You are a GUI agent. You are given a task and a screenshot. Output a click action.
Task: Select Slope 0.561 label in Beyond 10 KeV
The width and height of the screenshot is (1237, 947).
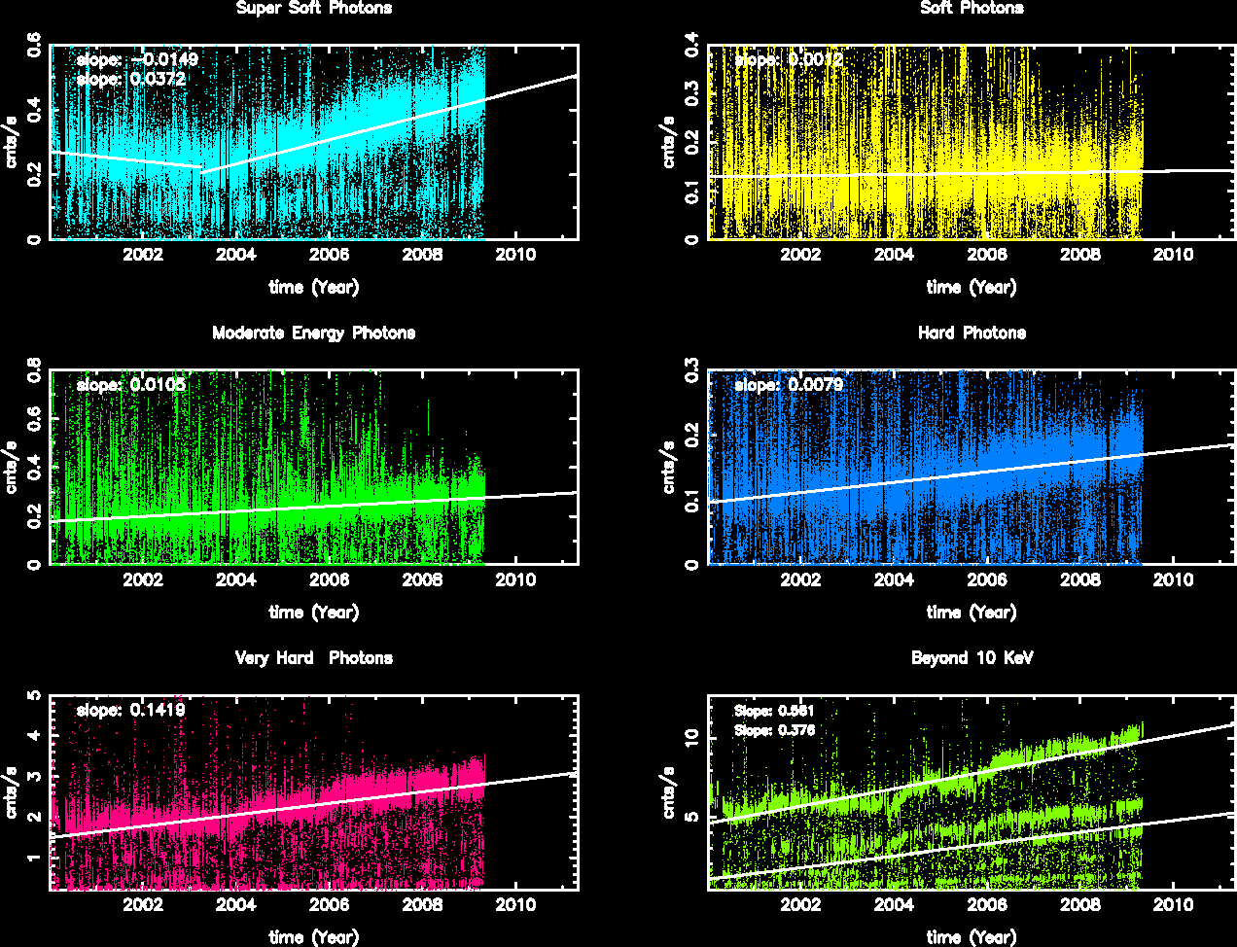point(774,711)
